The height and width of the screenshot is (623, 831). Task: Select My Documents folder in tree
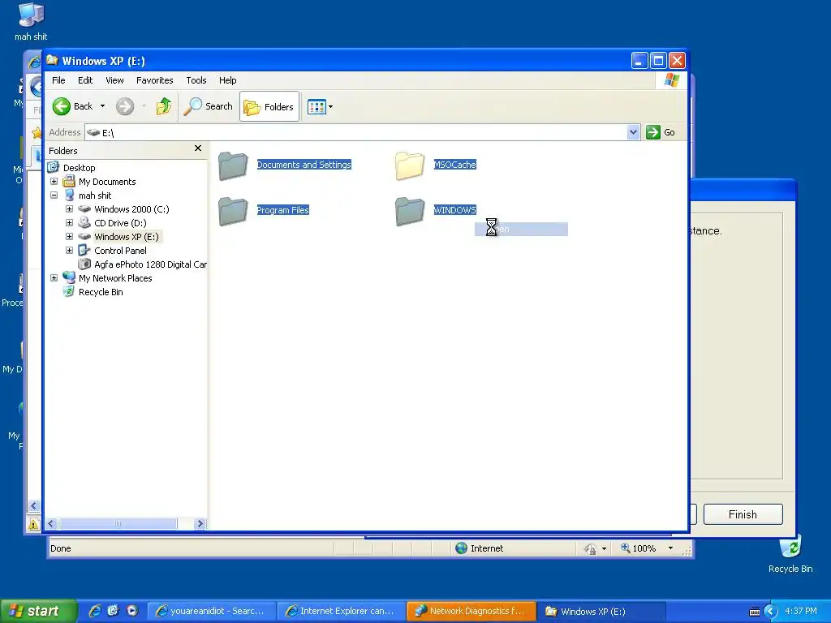[x=107, y=182]
